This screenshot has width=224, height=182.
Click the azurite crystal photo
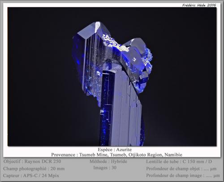click(x=112, y=77)
